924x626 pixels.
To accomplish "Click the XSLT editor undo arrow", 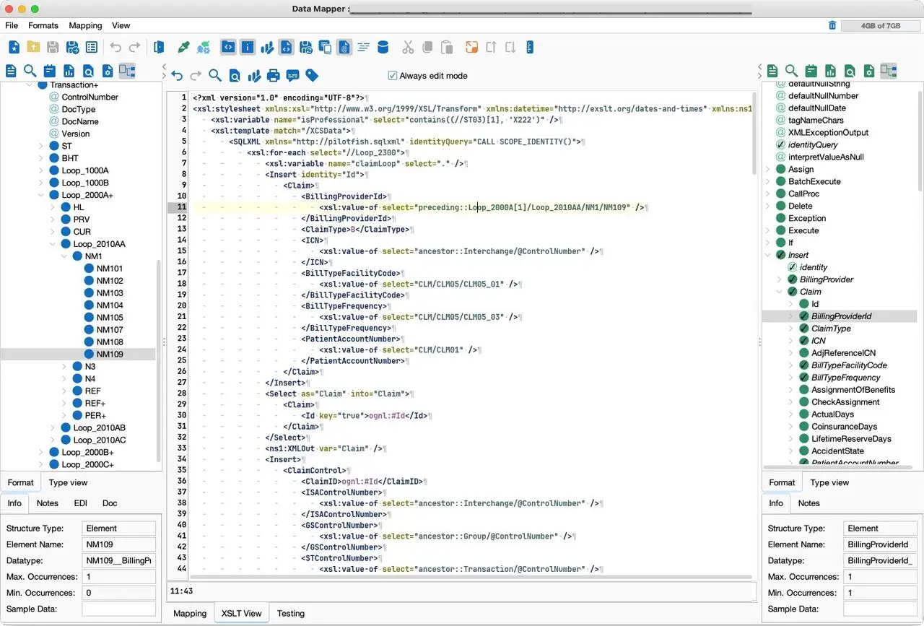I will coord(177,75).
